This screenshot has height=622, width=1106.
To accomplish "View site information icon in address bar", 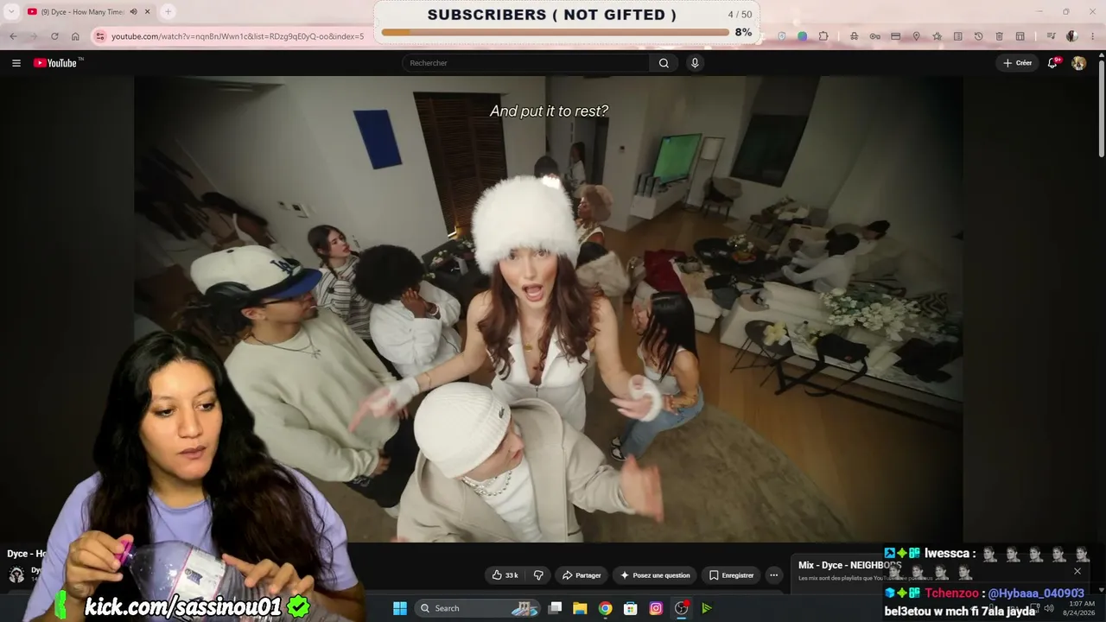I will 100,36.
